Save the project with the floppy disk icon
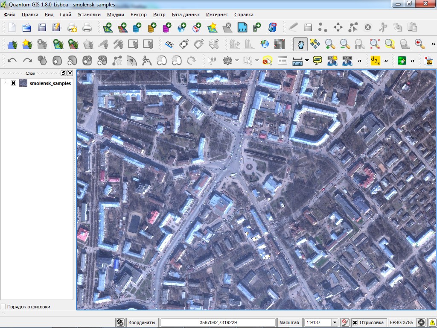This screenshot has width=437, height=328. [x=42, y=27]
